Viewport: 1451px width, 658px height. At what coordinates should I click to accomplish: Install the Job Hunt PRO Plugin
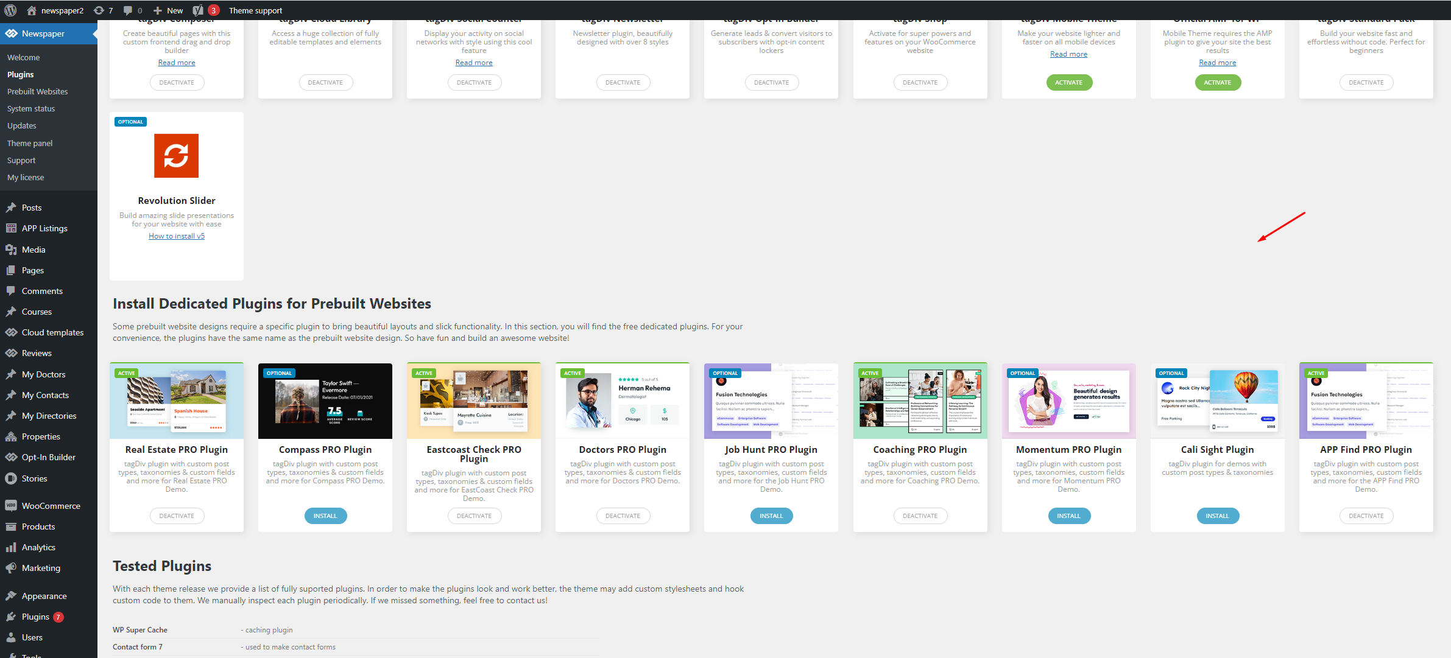click(x=771, y=516)
